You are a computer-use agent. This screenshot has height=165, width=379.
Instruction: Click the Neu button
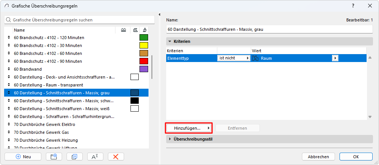(x=23, y=157)
